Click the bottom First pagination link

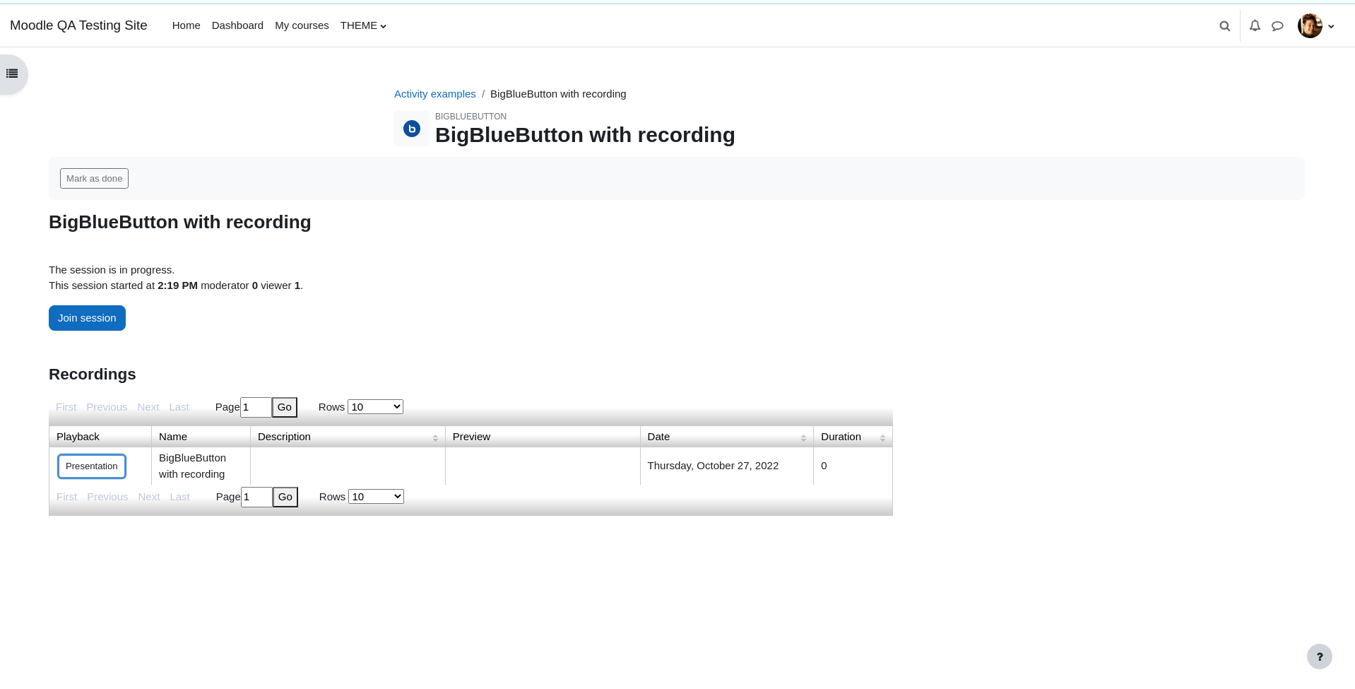pyautogui.click(x=66, y=497)
